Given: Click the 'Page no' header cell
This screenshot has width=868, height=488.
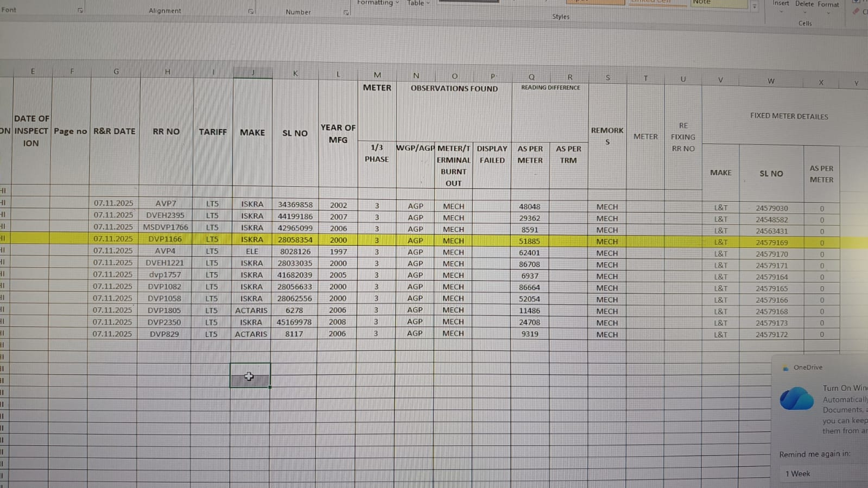Looking at the screenshot, I should (x=71, y=131).
